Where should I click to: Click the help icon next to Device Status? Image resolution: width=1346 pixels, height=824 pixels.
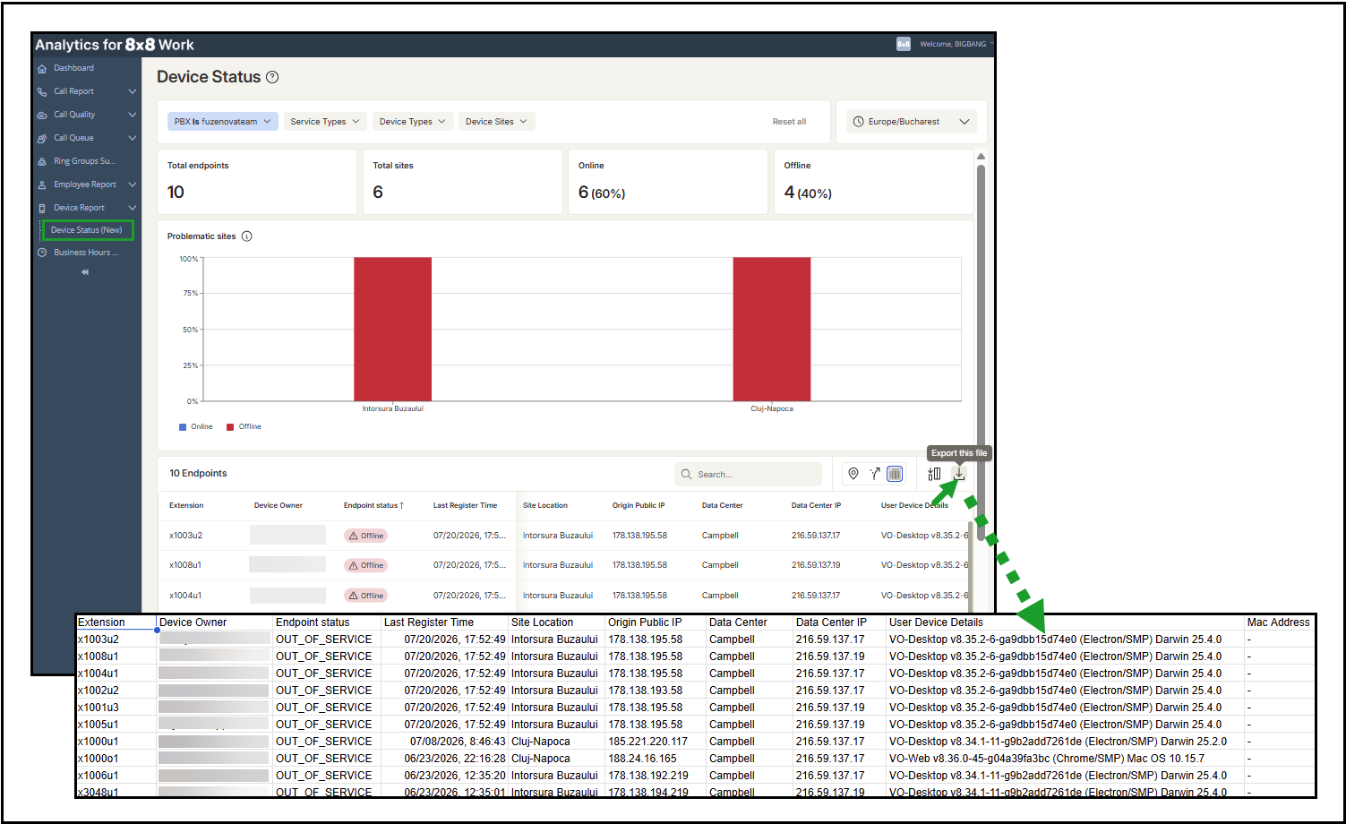click(x=272, y=77)
